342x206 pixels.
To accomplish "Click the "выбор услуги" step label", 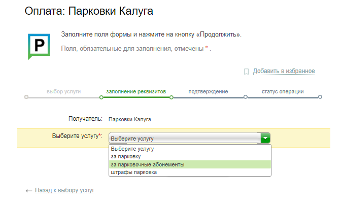I will coord(63,91).
